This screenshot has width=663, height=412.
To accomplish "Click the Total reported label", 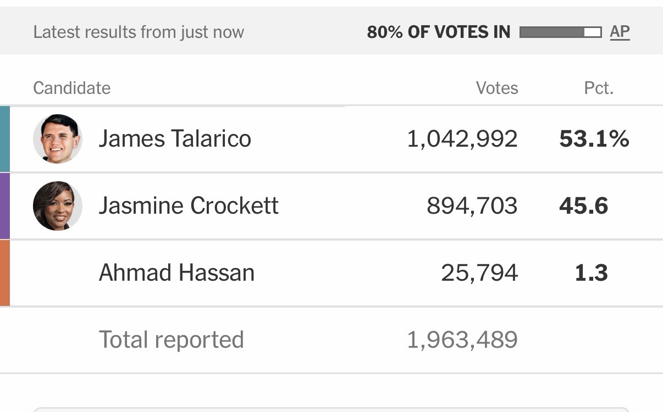I will [x=171, y=339].
